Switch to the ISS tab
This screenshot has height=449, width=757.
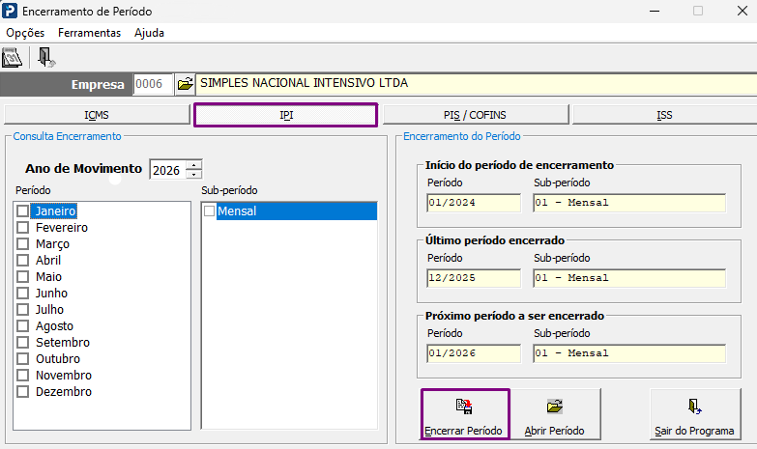664,115
